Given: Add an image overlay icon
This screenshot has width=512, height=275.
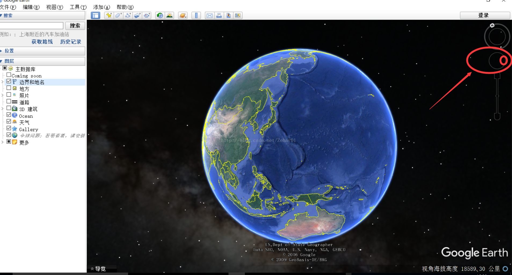Looking at the screenshot, I should (137, 16).
